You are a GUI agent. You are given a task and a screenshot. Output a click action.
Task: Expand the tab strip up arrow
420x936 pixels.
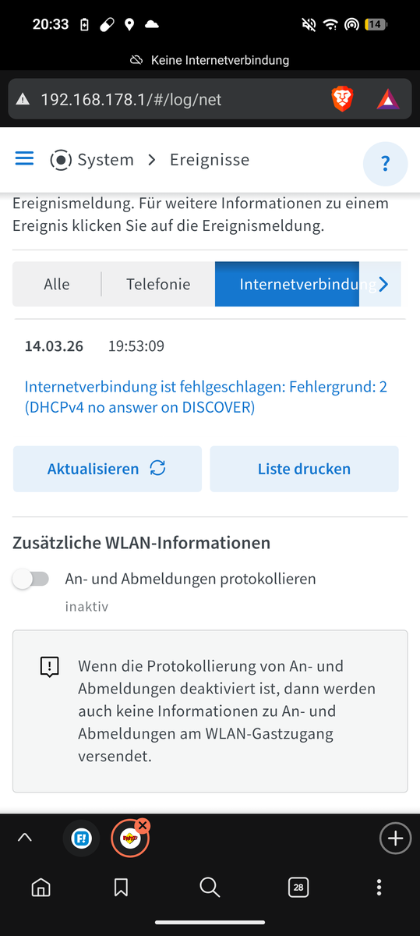tap(25, 838)
